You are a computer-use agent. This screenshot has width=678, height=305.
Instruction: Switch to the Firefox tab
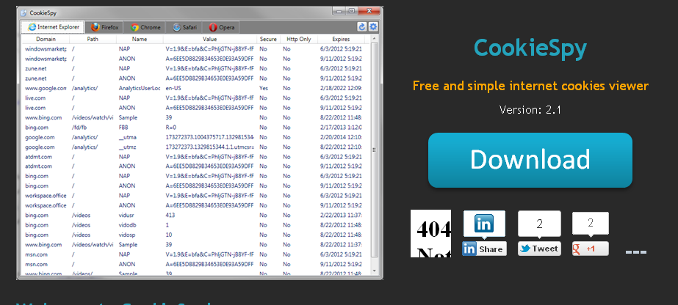click(x=104, y=27)
